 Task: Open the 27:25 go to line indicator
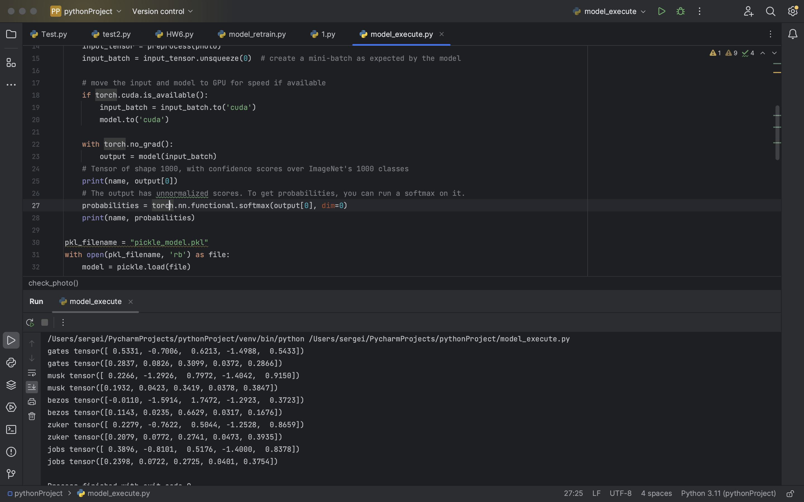click(573, 493)
